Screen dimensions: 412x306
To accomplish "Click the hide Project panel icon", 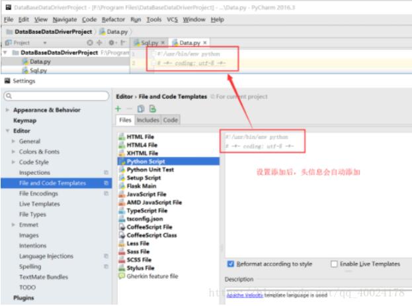I will (x=123, y=42).
